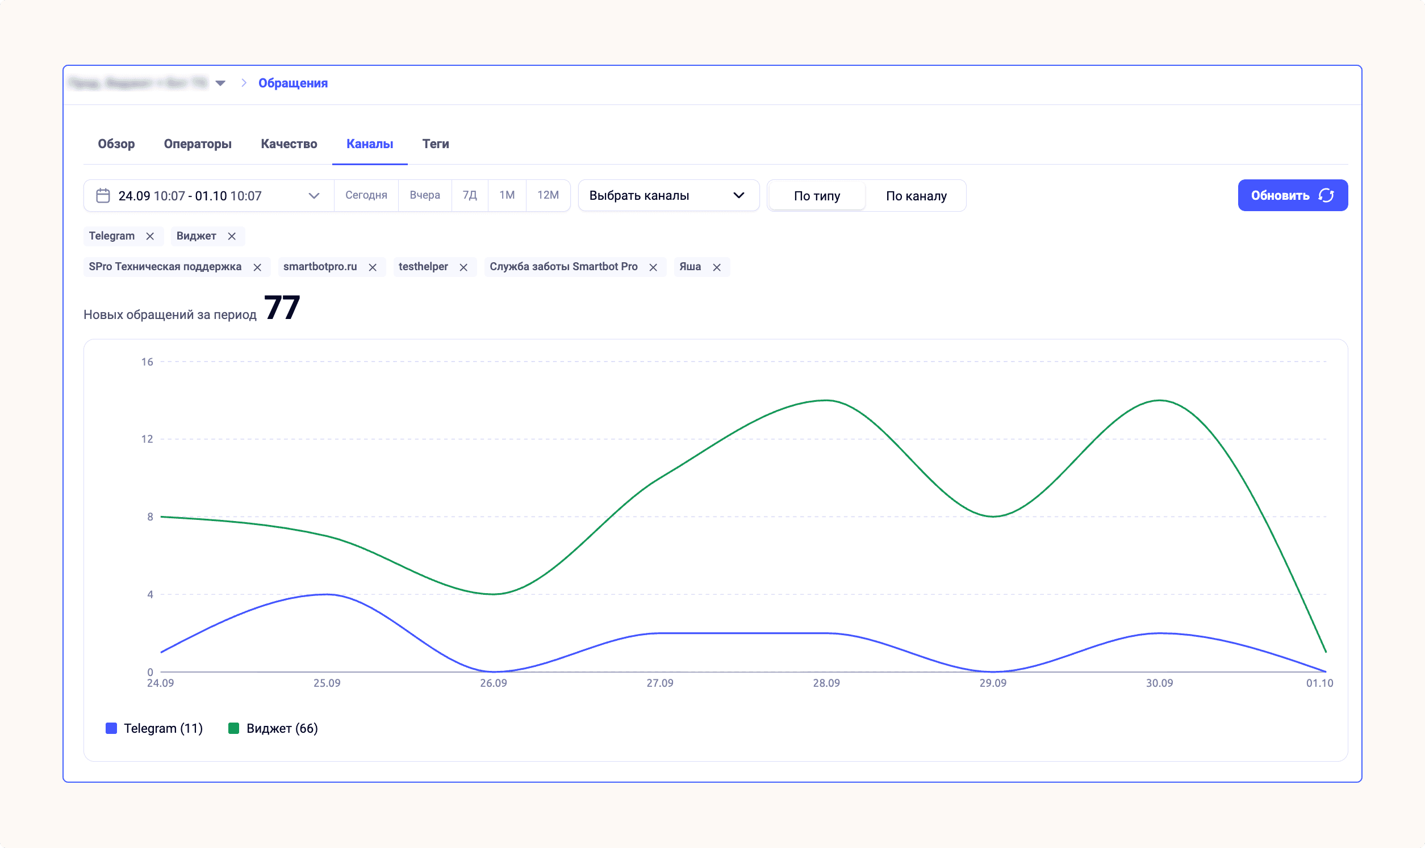This screenshot has width=1425, height=848.
Task: Click the Виджет (66) legend label
Action: pos(282,729)
